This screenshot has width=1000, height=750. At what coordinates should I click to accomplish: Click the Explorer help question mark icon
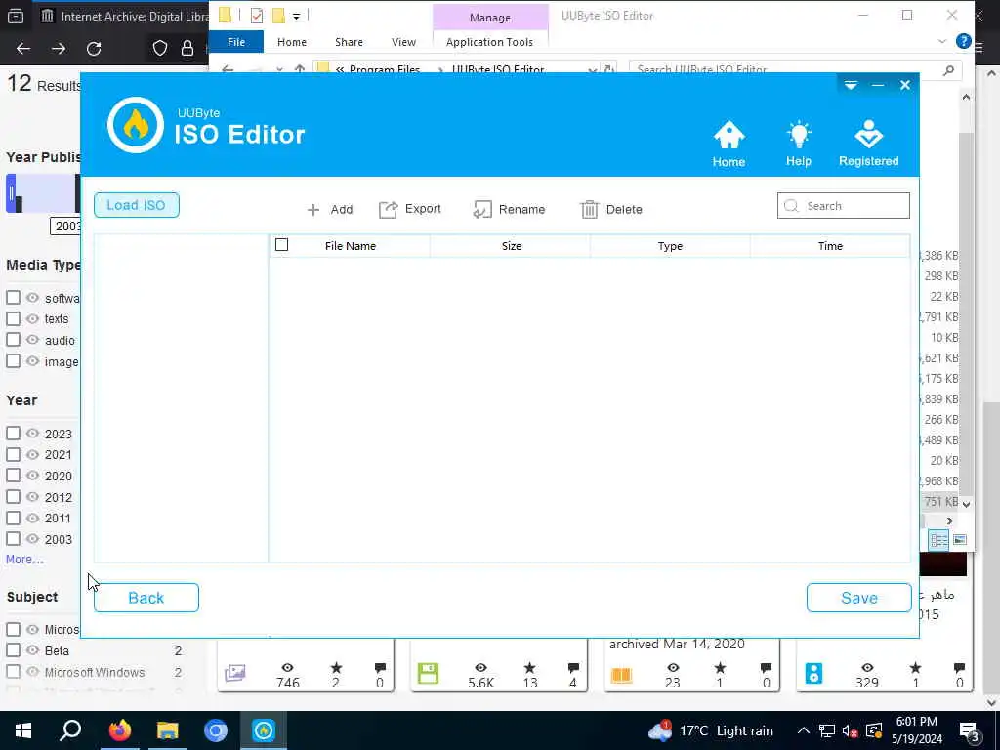pyautogui.click(x=964, y=41)
